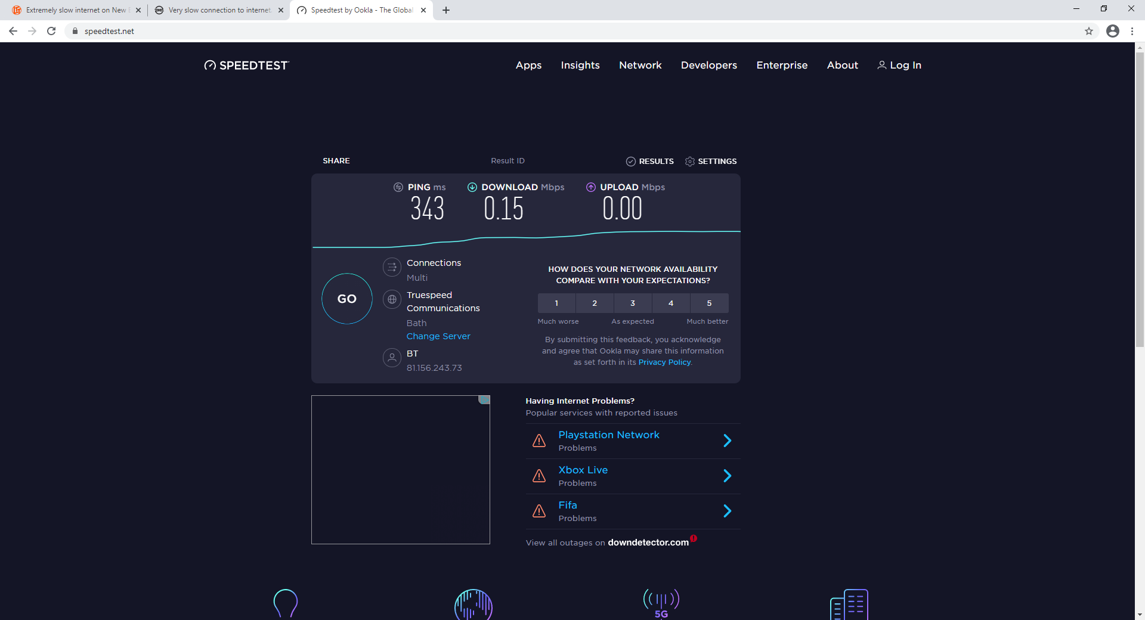Click Change Server link

pos(438,336)
